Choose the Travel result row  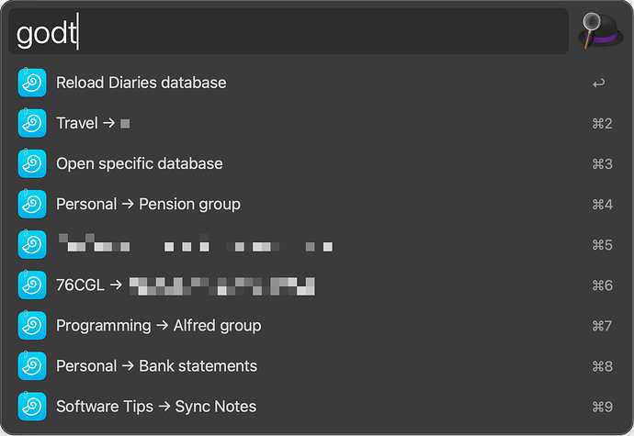tap(92, 123)
